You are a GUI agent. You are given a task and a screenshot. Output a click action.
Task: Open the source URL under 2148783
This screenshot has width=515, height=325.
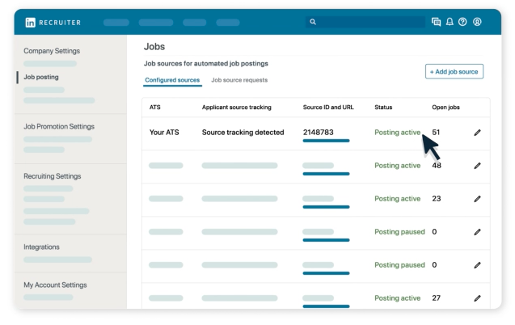[326, 141]
